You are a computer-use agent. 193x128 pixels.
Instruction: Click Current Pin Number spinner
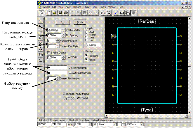click(x=58, y=79)
